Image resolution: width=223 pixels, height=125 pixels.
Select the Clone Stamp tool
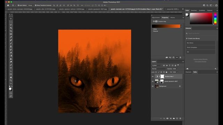[11, 47]
